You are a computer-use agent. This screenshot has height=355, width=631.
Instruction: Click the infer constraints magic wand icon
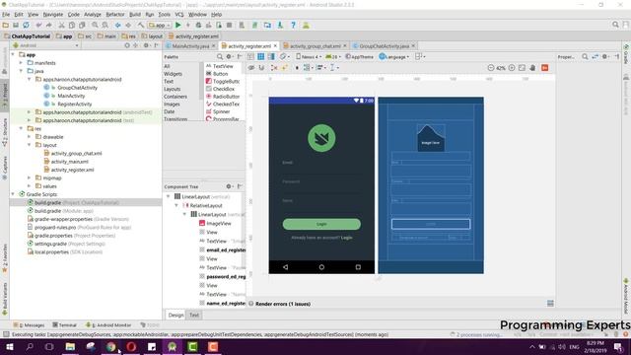[285, 68]
